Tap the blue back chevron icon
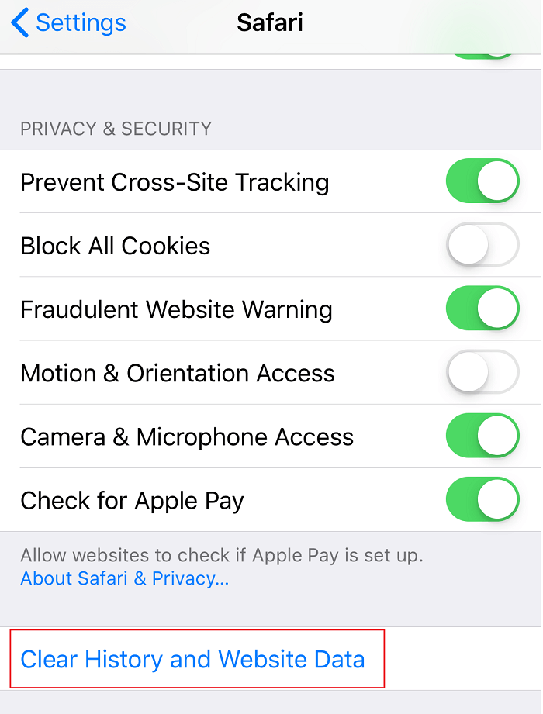 click(x=19, y=22)
